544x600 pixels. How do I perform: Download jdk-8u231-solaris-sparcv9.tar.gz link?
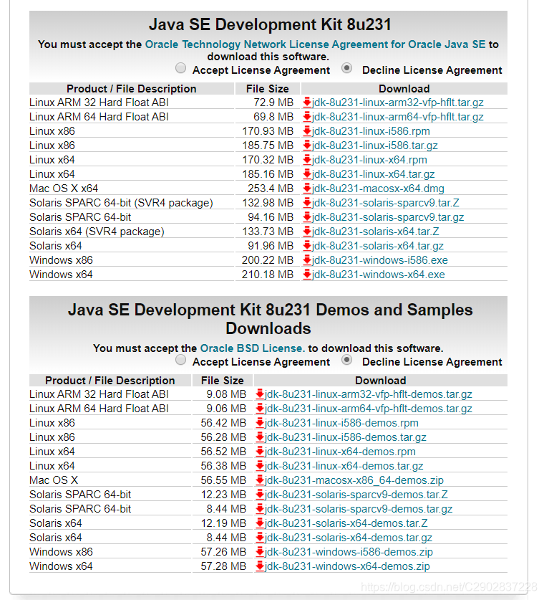click(x=388, y=217)
